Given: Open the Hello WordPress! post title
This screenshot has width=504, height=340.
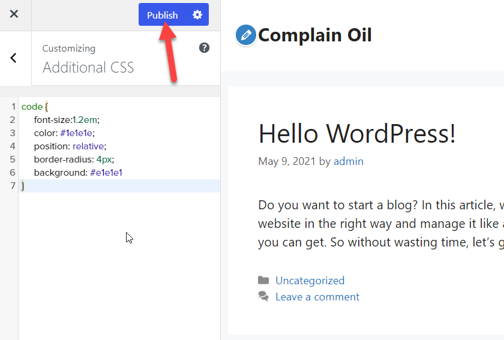Looking at the screenshot, I should tap(357, 133).
